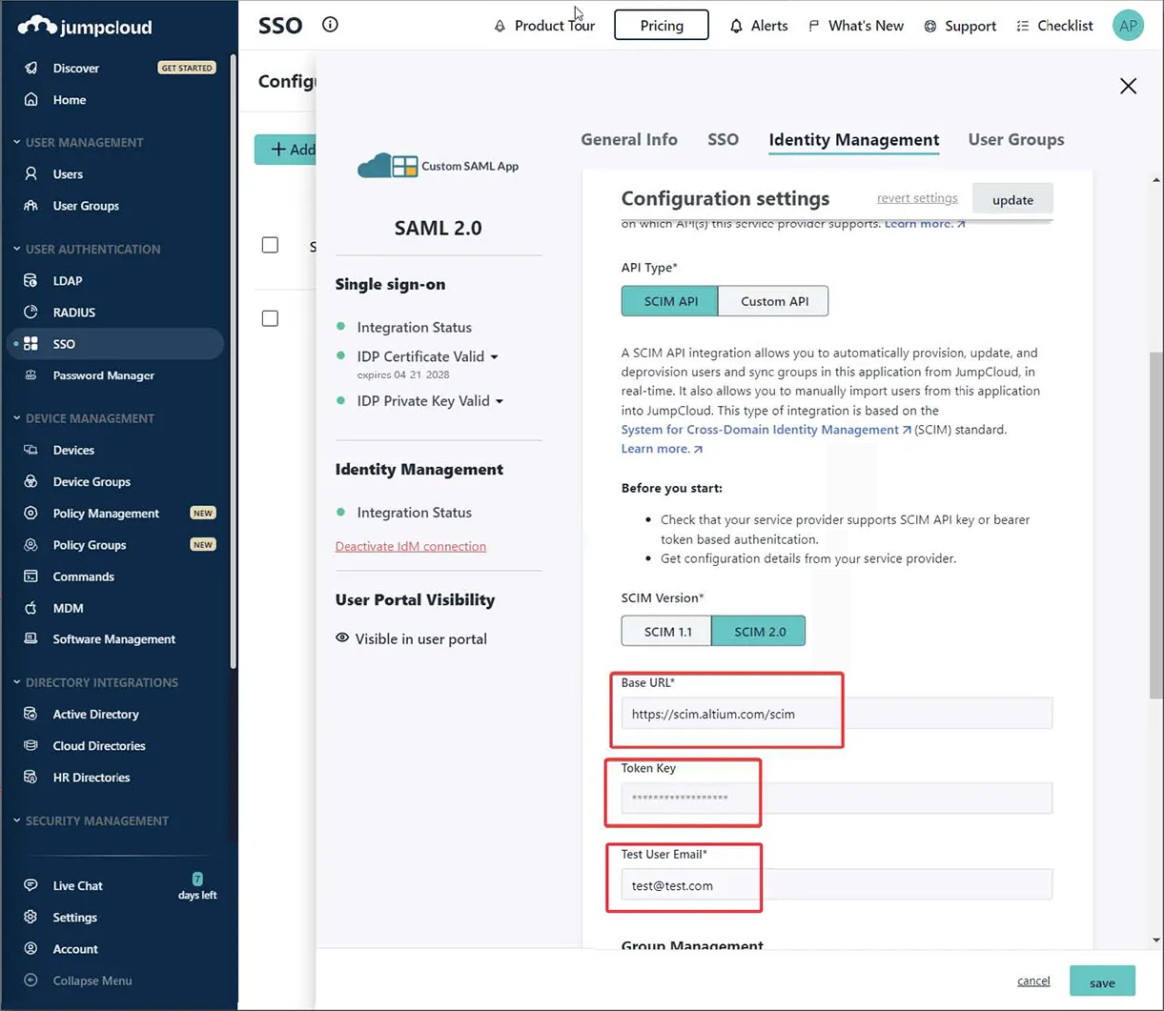Screen dimensions: 1164x1011
Task: Click the info icon beside SSO title
Action: 330,25
